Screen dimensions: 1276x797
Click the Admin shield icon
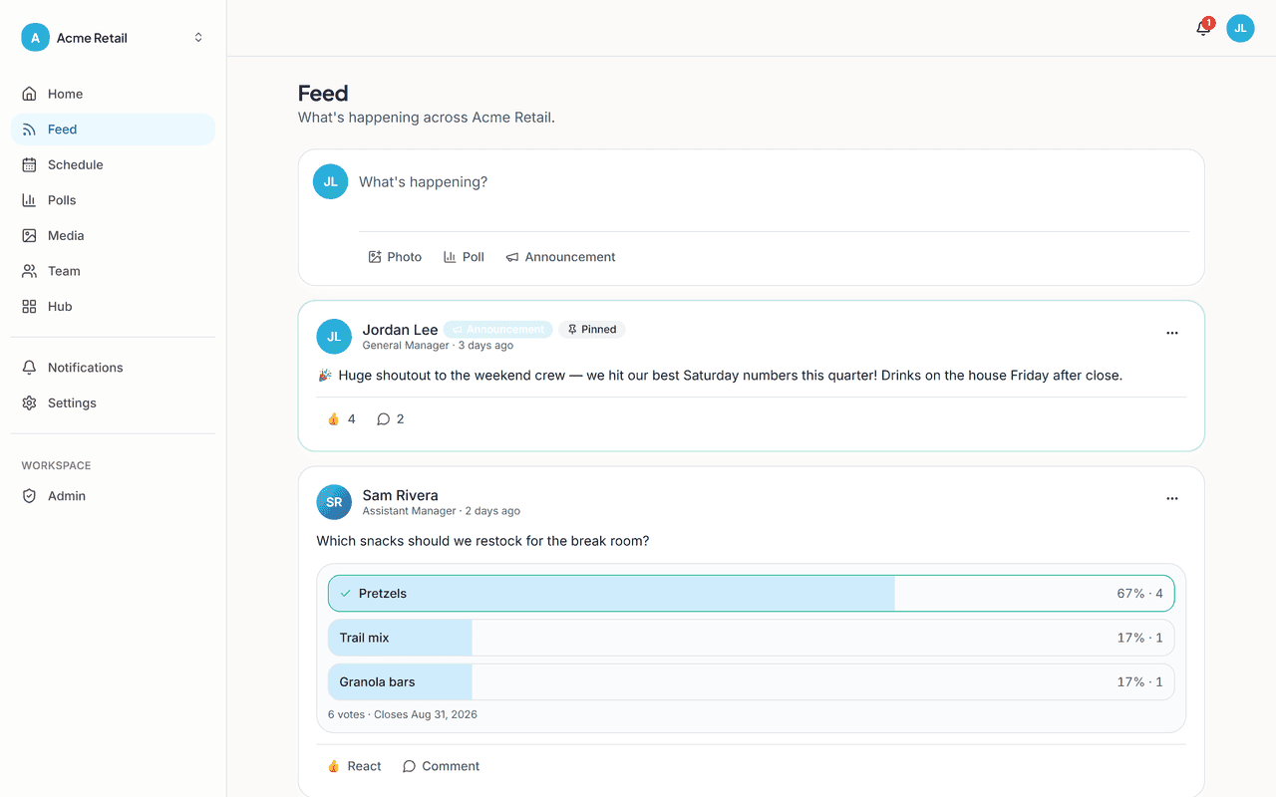(29, 496)
